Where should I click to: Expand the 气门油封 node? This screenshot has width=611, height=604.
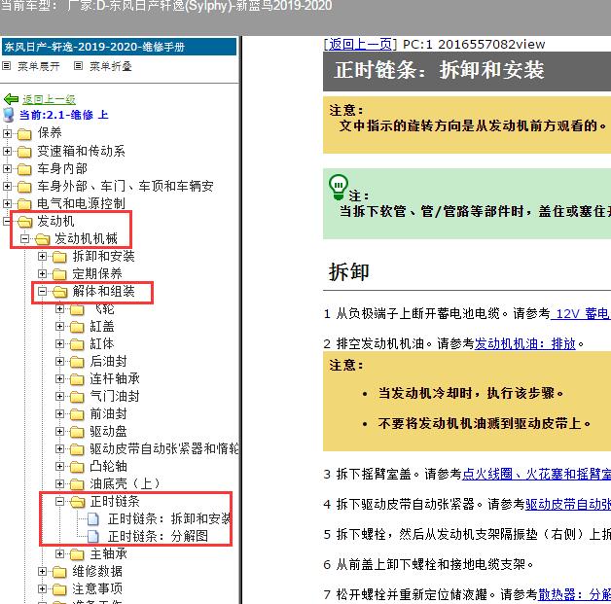click(x=59, y=396)
